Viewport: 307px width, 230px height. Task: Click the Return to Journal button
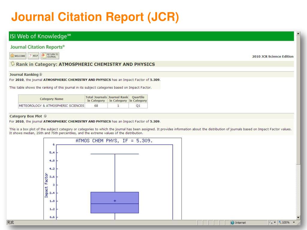pos(50,56)
